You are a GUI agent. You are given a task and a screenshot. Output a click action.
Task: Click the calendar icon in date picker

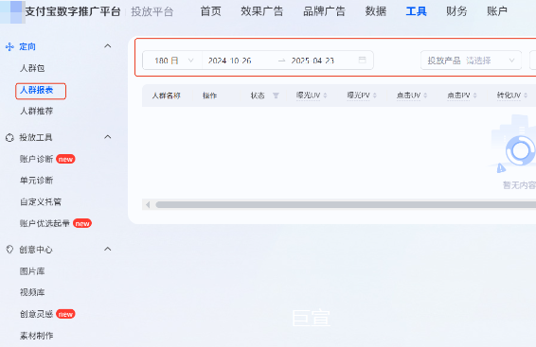(363, 61)
